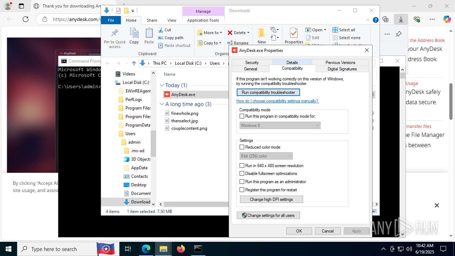Open Edge Copilot icon
455x256 pixels.
(x=447, y=19)
